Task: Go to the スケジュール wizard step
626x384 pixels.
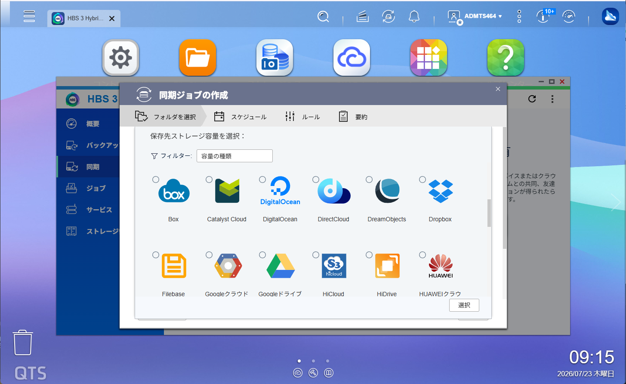Action: (241, 117)
